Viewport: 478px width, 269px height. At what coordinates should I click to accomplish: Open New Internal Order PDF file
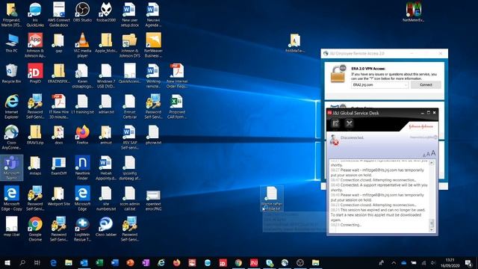coord(177,75)
